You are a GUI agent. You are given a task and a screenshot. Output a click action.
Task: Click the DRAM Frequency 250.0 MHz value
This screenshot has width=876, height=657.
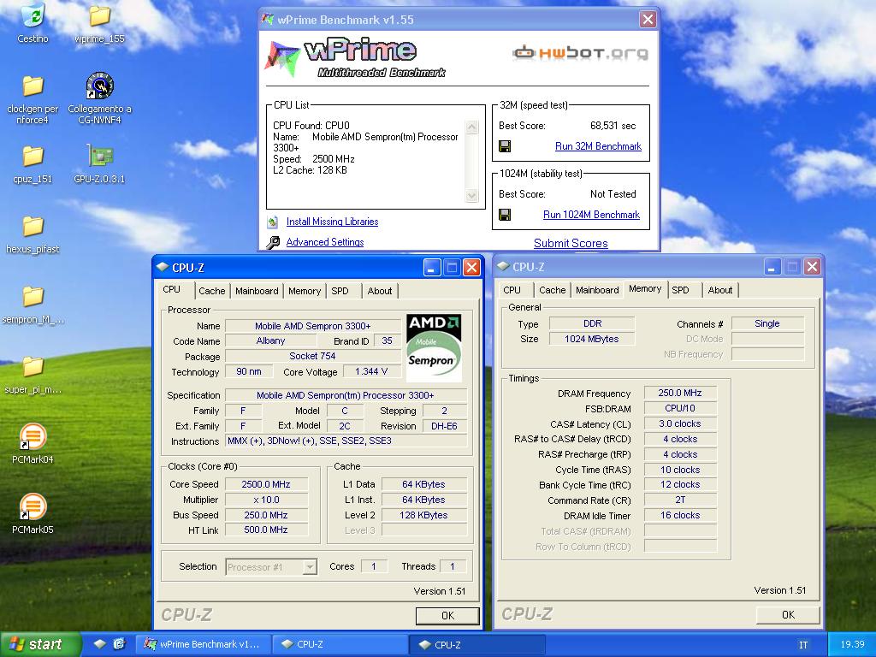[x=680, y=393]
